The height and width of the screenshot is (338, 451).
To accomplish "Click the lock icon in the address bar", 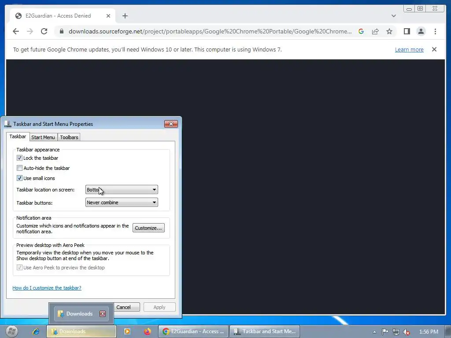I will (61, 31).
